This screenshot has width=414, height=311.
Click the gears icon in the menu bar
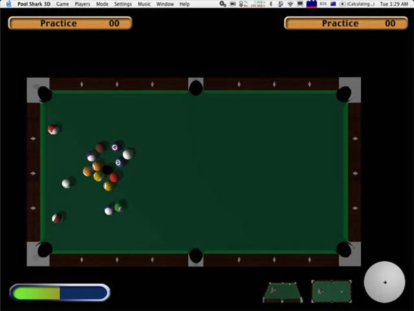[x=223, y=4]
